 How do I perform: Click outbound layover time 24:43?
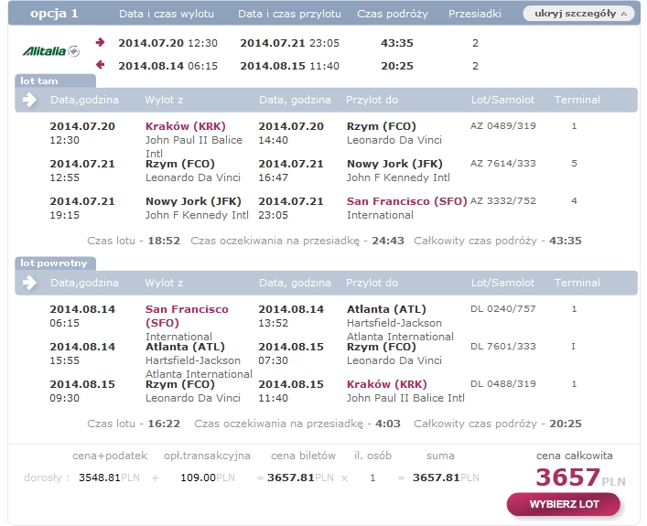[388, 241]
